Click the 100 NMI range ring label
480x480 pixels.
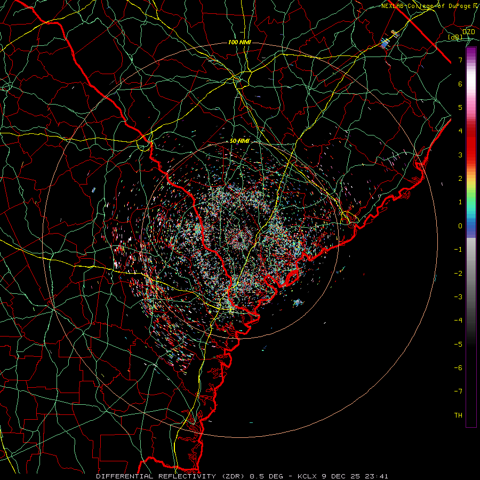pos(239,42)
